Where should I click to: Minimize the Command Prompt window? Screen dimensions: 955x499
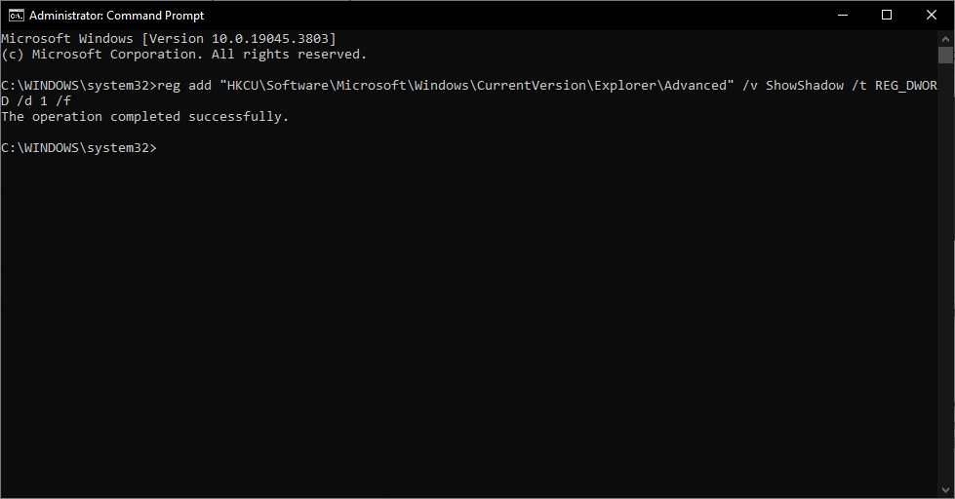click(x=842, y=15)
